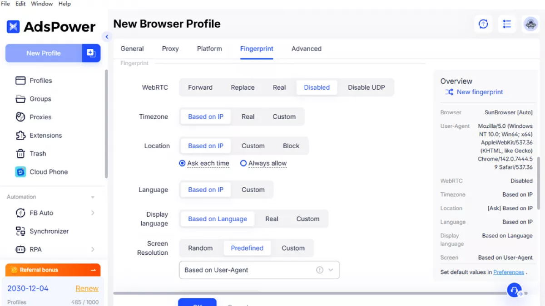The width and height of the screenshot is (545, 306).
Task: Open the Preferences link
Action: [x=508, y=272]
